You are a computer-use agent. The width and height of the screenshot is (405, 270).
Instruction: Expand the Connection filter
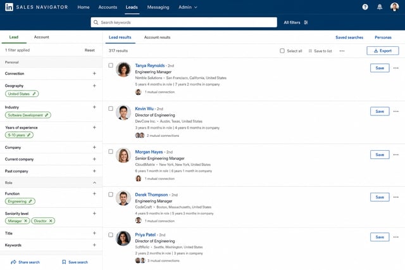[x=94, y=74]
